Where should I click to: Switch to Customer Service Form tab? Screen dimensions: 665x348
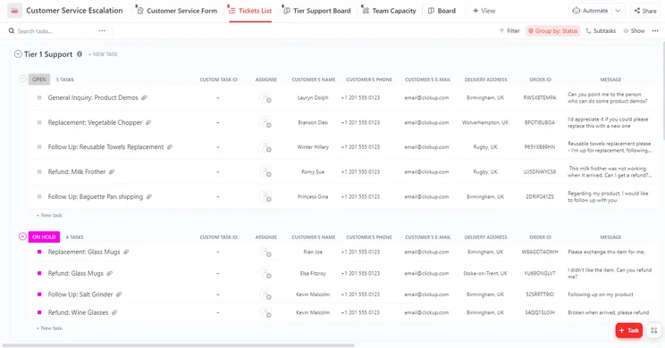point(177,11)
